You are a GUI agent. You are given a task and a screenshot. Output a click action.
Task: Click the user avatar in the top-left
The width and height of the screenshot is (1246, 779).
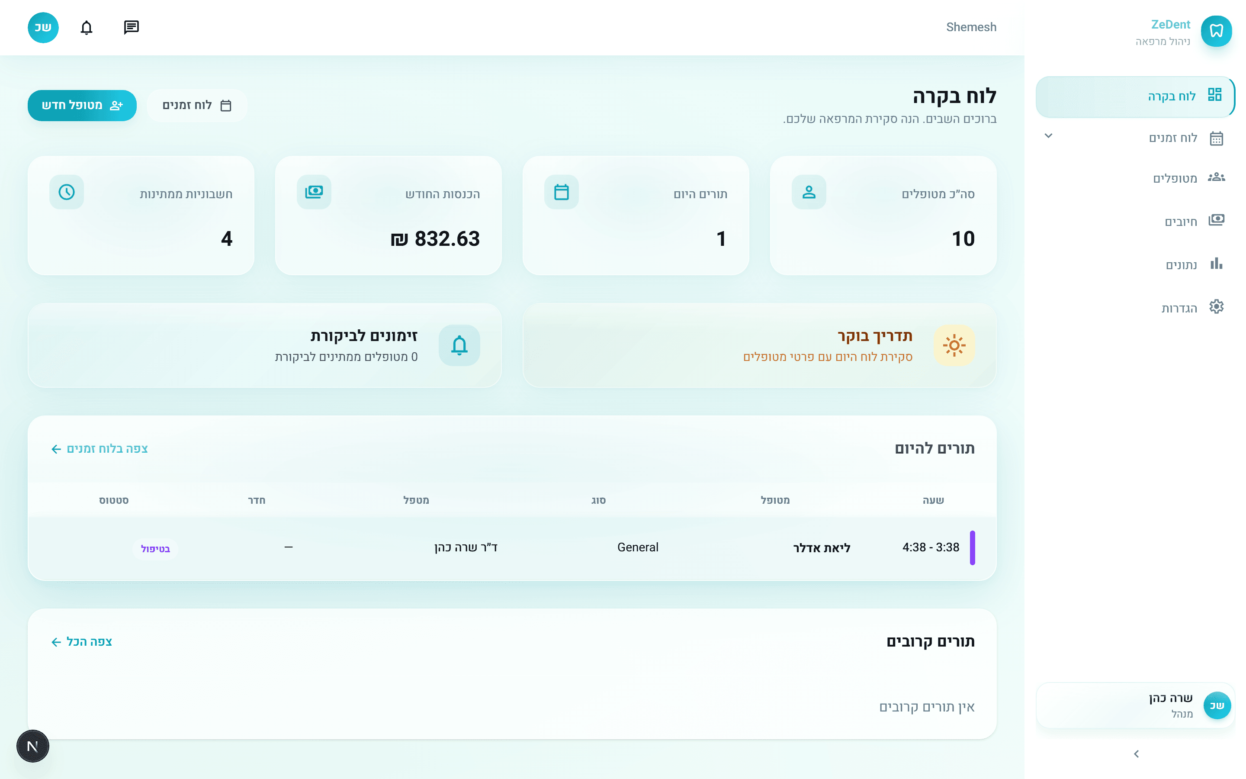[x=43, y=27]
